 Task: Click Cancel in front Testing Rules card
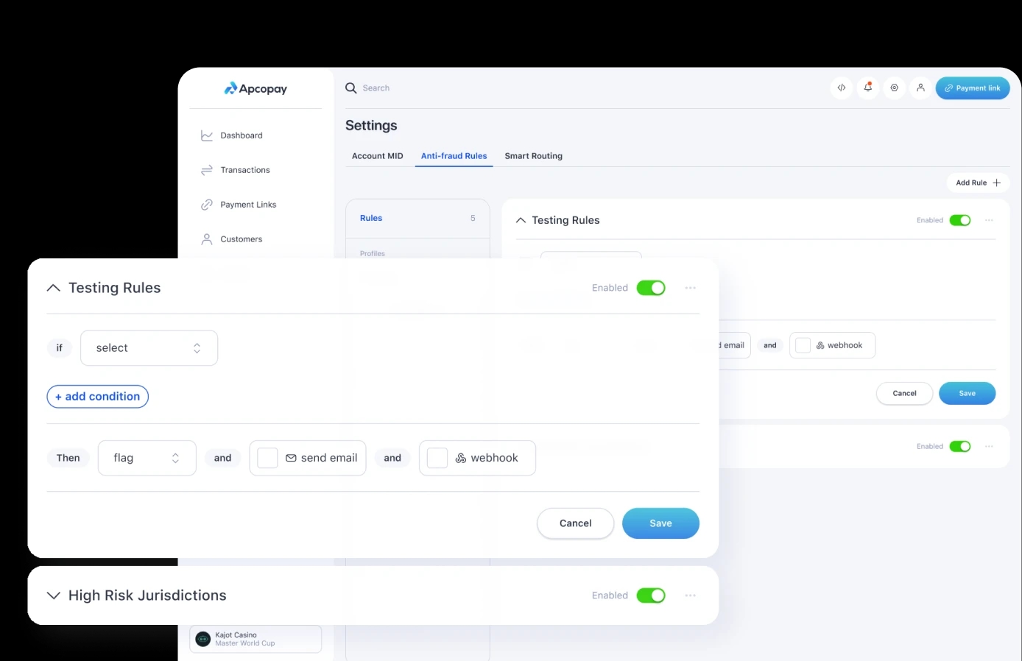[x=576, y=523]
